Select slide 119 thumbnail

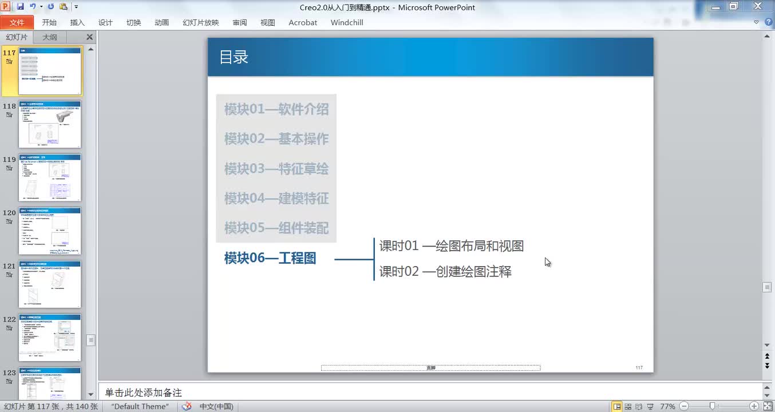point(50,177)
